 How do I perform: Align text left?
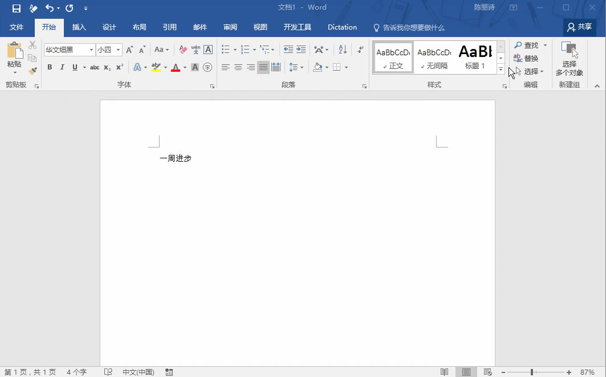point(226,67)
